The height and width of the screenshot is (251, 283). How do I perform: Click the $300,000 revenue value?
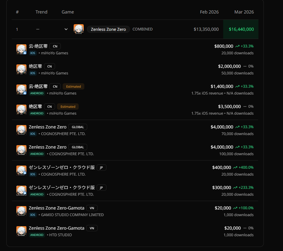pos(221,188)
